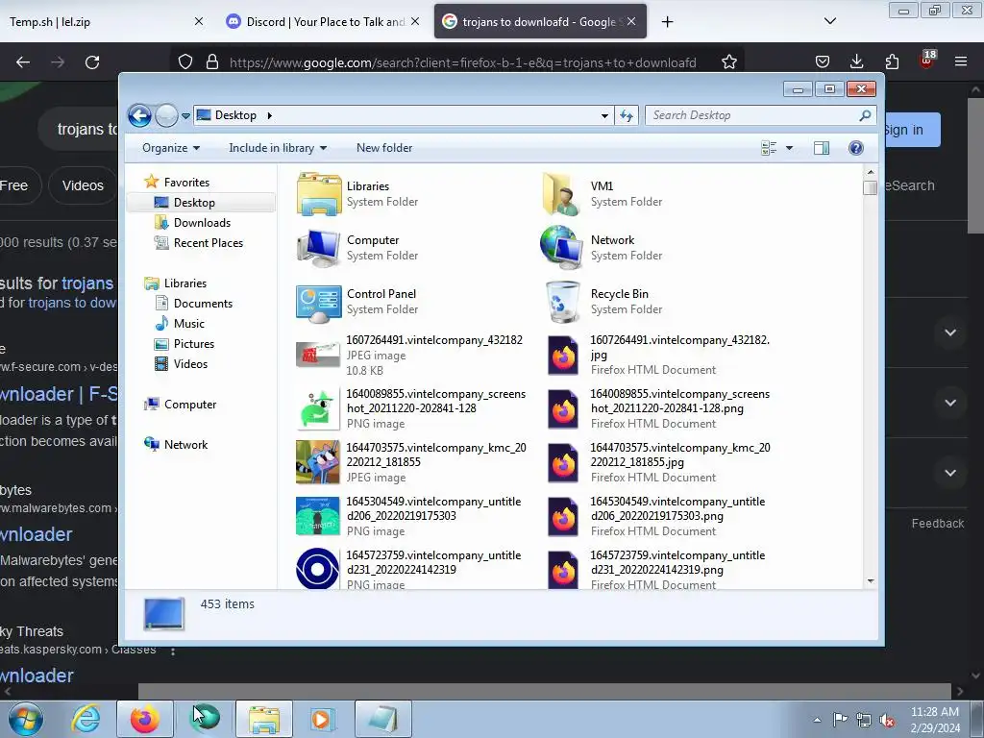Select the Libraries system folder icon
Image resolution: width=984 pixels, height=738 pixels.
[319, 194]
